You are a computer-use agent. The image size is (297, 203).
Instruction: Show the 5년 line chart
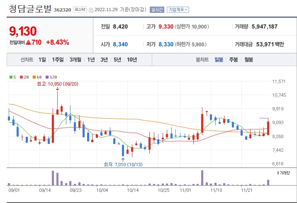[x=117, y=60]
